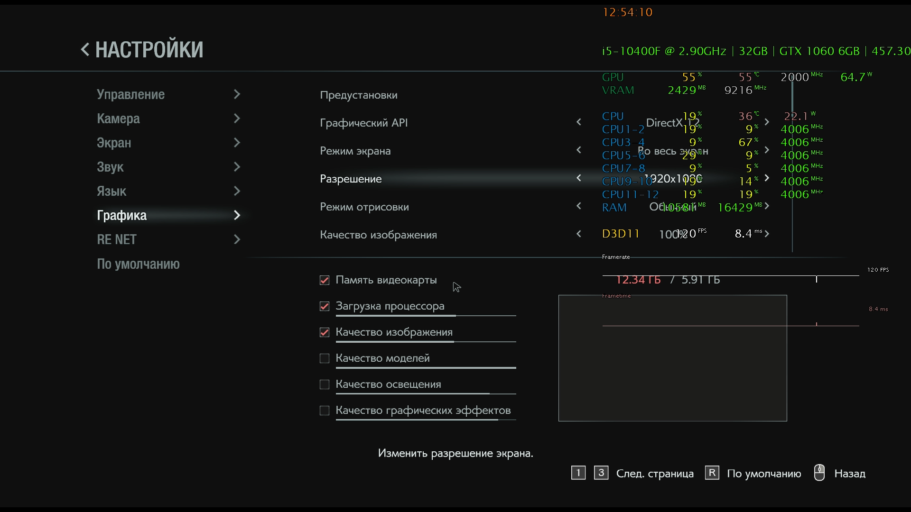Click left arrow for Режим экрана

[x=578, y=150]
